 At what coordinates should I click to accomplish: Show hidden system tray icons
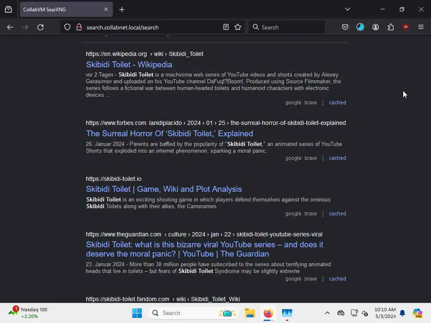[x=327, y=313]
